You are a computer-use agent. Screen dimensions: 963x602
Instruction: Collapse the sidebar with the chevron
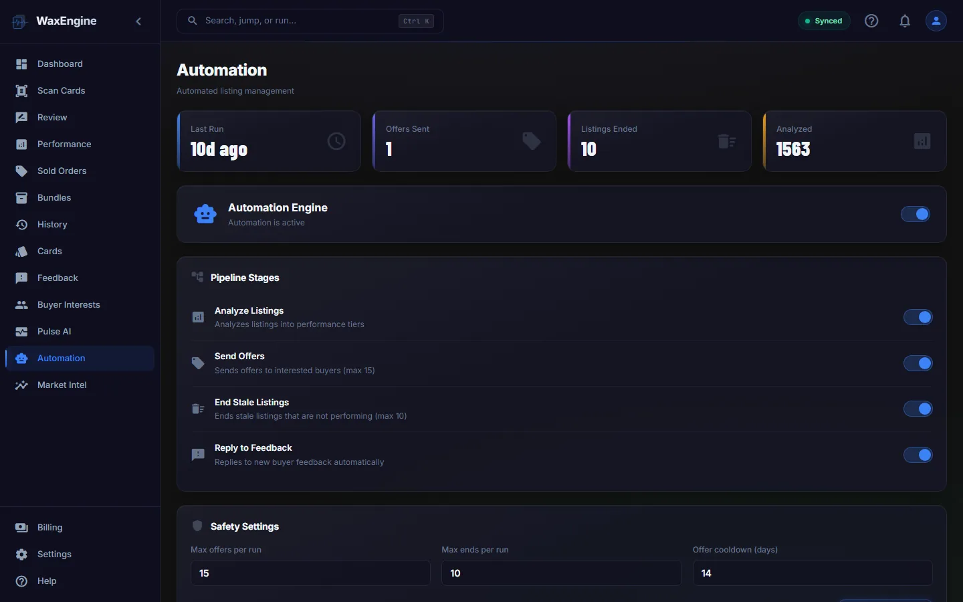[x=138, y=21]
